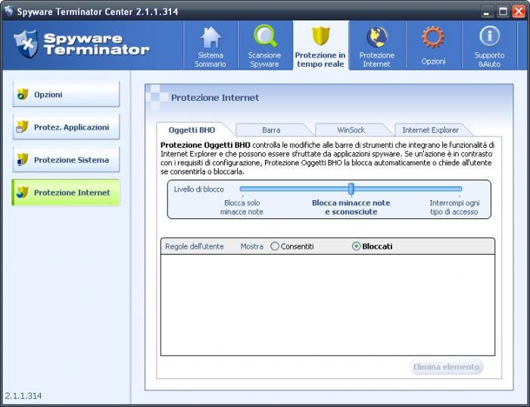
Task: Open Protez. Applicazioni section
Action: (66, 127)
